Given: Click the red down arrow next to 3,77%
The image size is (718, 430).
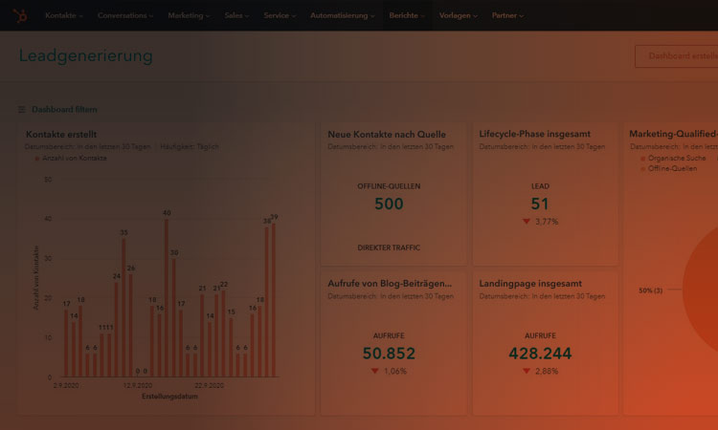Looking at the screenshot, I should (527, 222).
